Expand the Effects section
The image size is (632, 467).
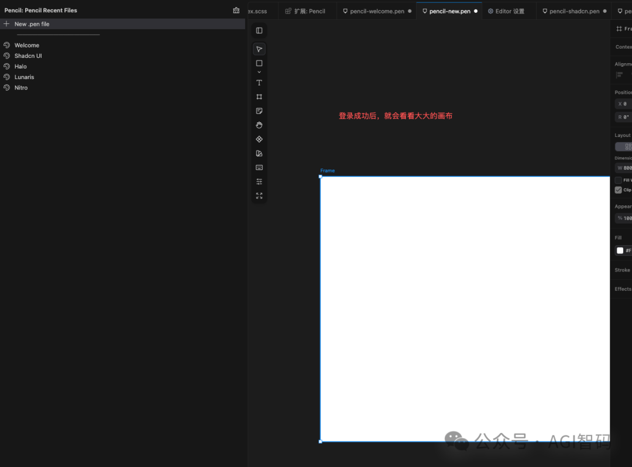tap(623, 289)
